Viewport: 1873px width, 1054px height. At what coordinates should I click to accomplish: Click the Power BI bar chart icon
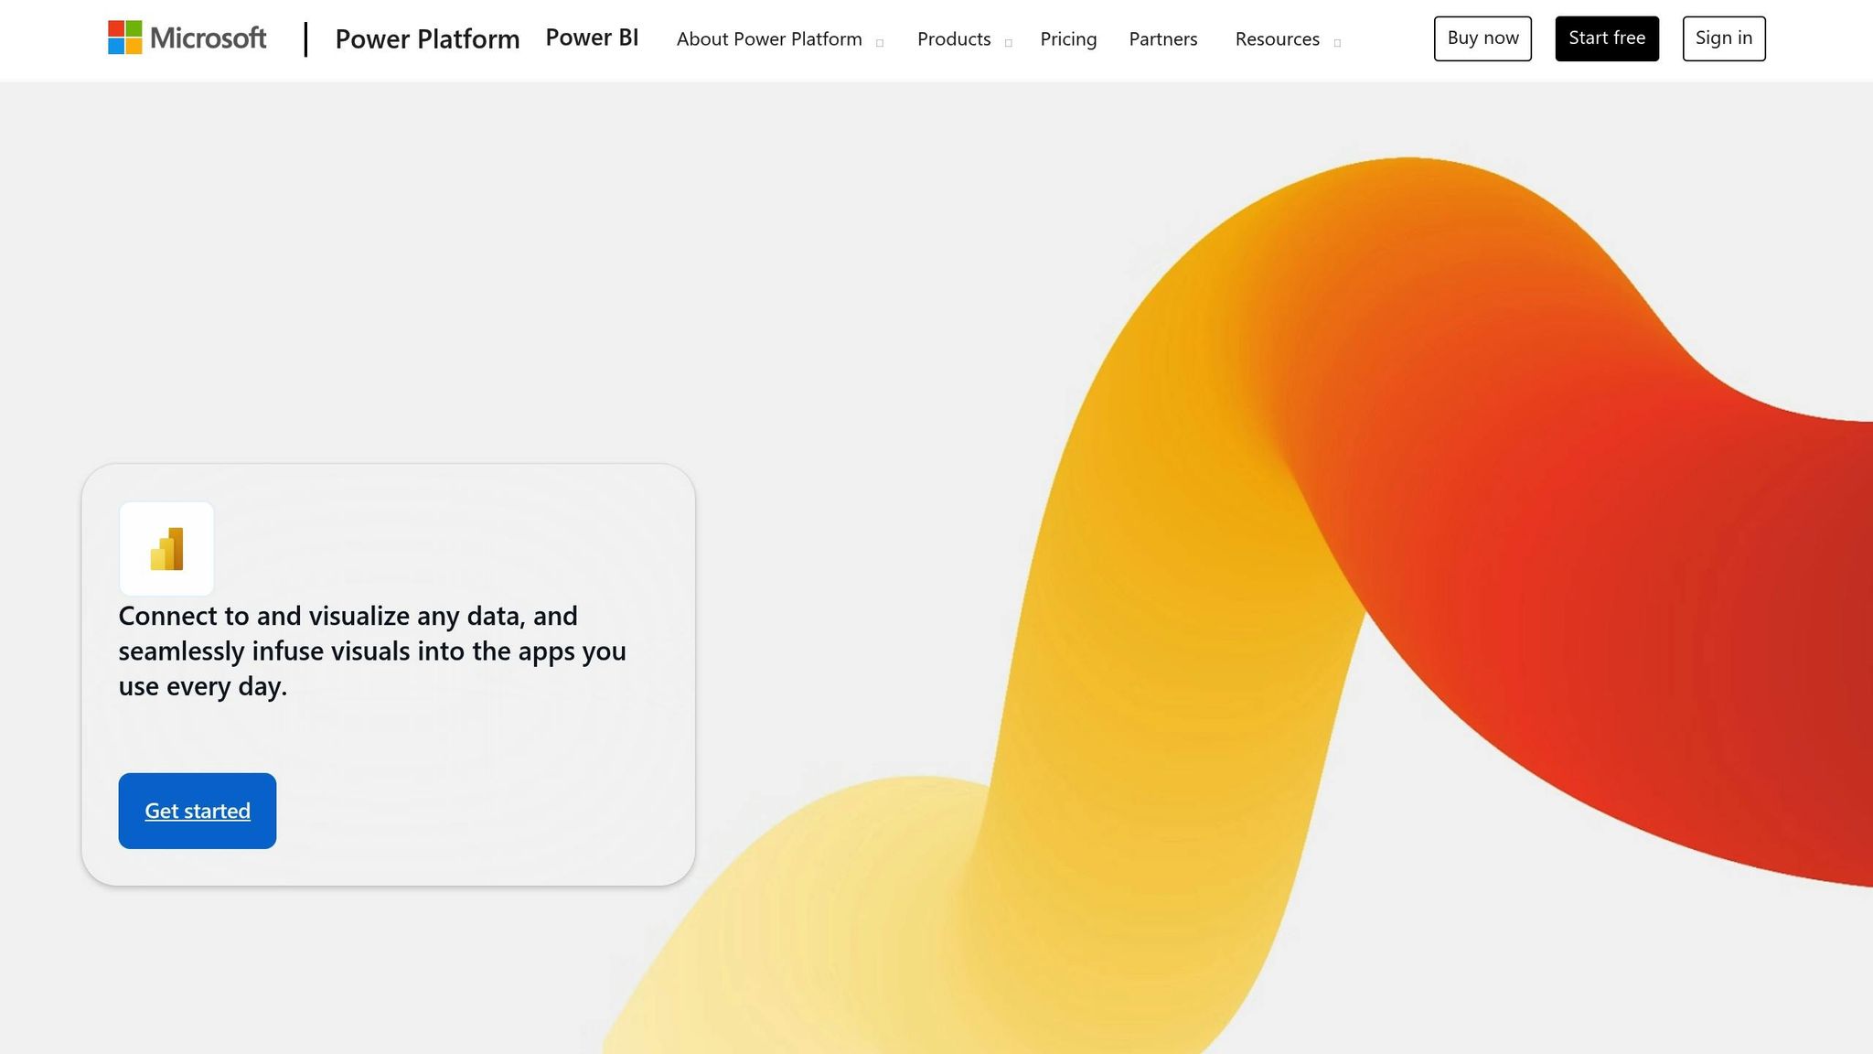(x=166, y=549)
